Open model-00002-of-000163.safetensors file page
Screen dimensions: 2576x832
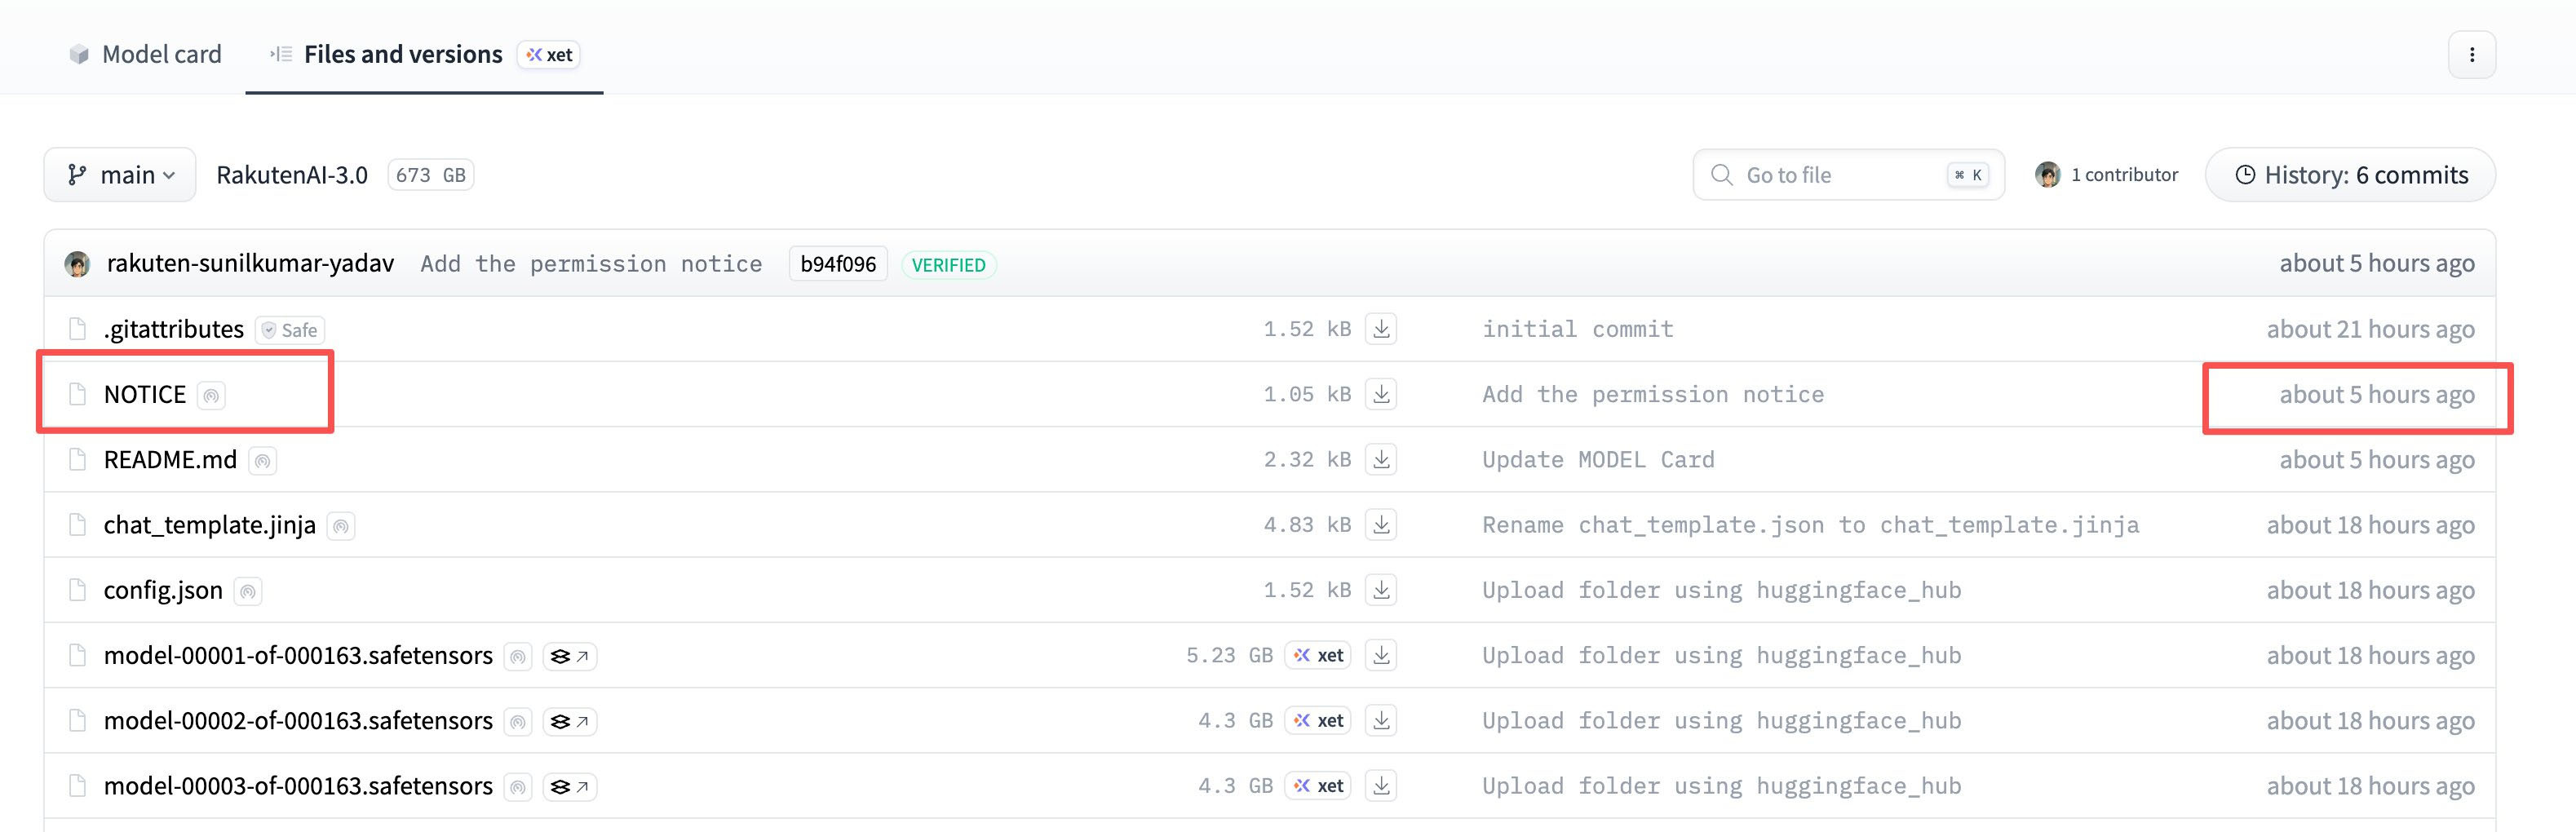coord(298,720)
